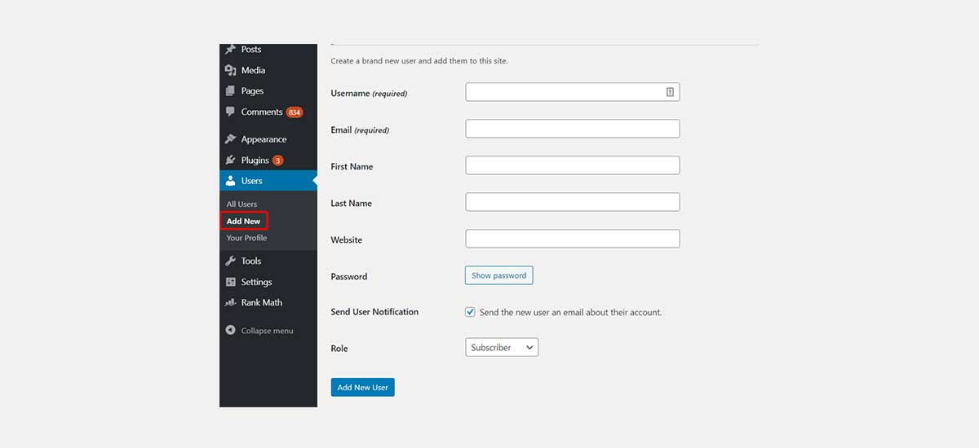Click the Rank Math chart icon
Screen dimensions: 979x448
pyautogui.click(x=230, y=302)
